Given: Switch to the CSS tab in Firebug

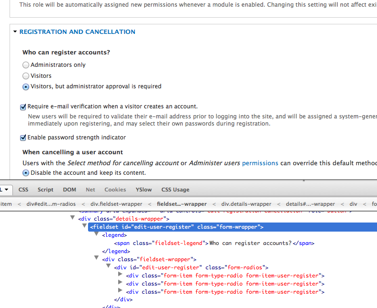Looking at the screenshot, I should (23, 190).
